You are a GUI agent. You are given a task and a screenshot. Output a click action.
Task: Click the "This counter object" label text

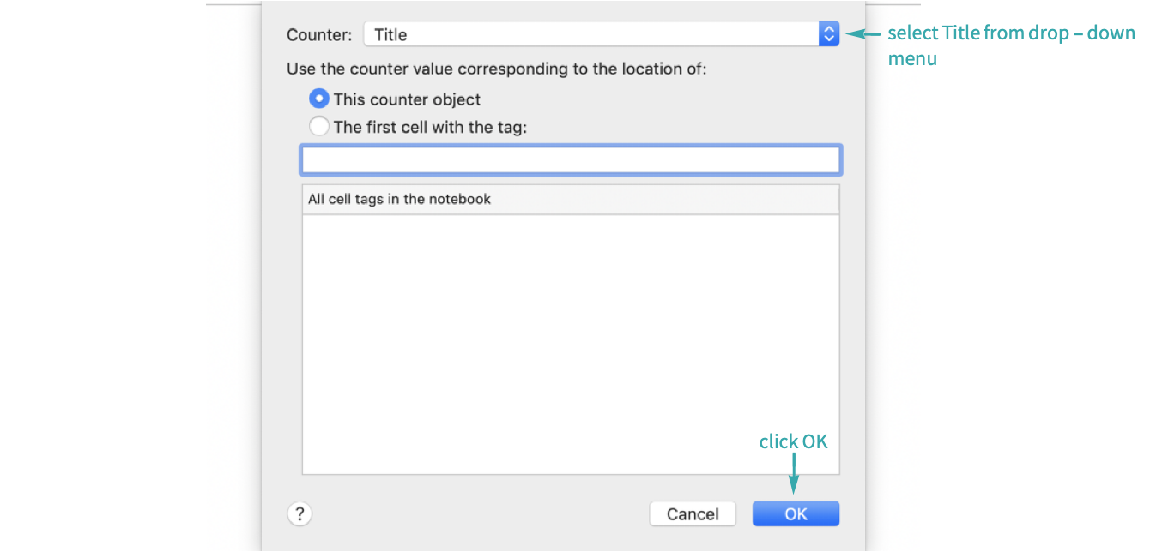click(x=407, y=99)
